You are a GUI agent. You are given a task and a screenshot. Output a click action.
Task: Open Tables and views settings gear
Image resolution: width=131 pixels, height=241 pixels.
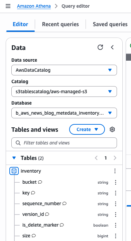coord(112,129)
